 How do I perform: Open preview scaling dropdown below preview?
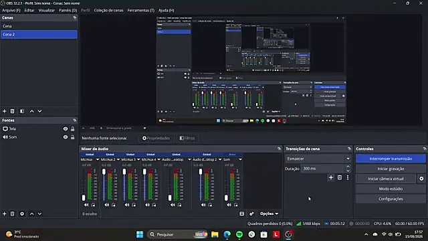pyautogui.click(x=126, y=128)
